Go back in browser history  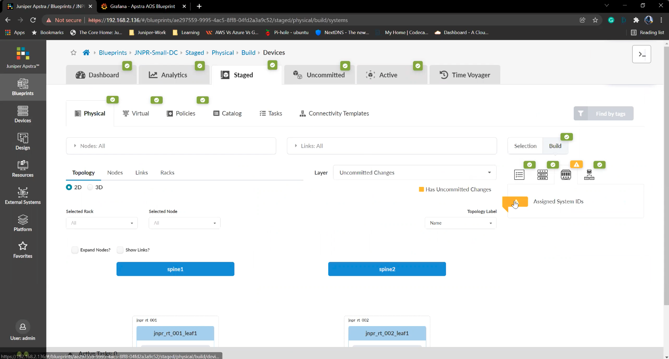click(8, 20)
